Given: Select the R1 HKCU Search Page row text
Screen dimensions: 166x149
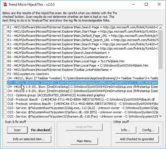Looking at the screenshot, I should [83, 27].
